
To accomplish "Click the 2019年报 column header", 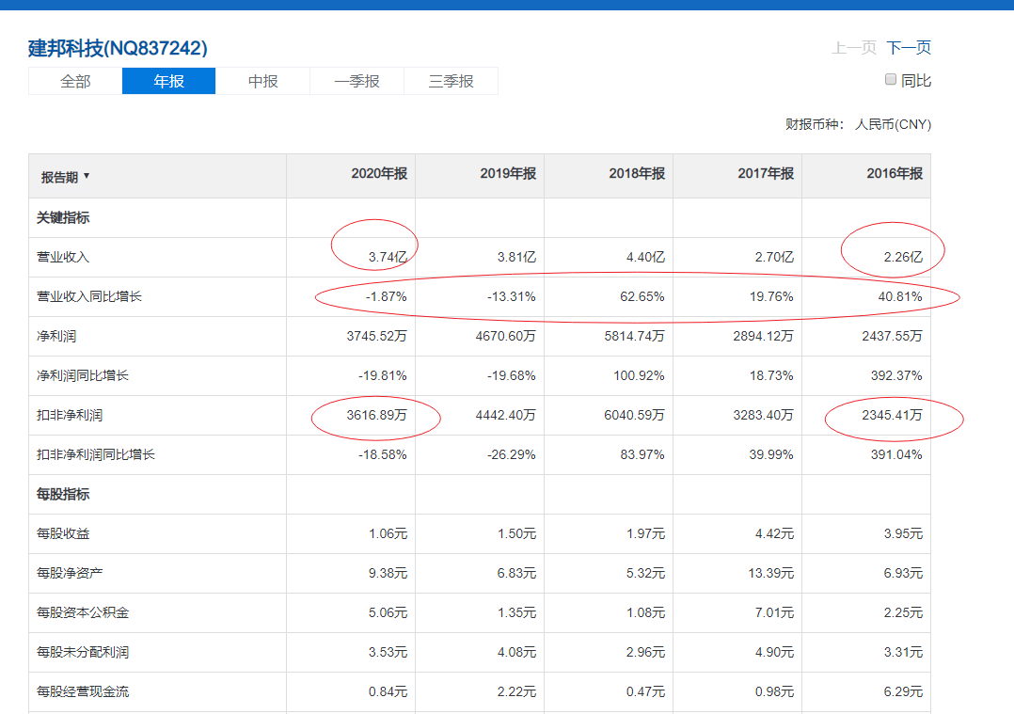I will tap(508, 174).
